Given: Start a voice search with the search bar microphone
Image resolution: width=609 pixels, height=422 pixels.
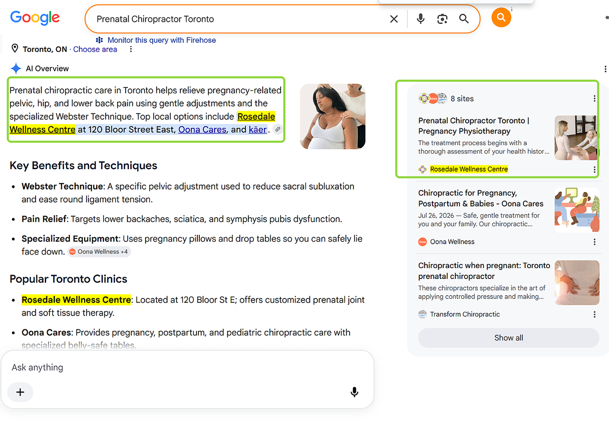Looking at the screenshot, I should [x=421, y=19].
